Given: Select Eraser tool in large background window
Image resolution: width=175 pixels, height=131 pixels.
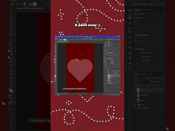Looking at the screenshot, I should [11, 48].
